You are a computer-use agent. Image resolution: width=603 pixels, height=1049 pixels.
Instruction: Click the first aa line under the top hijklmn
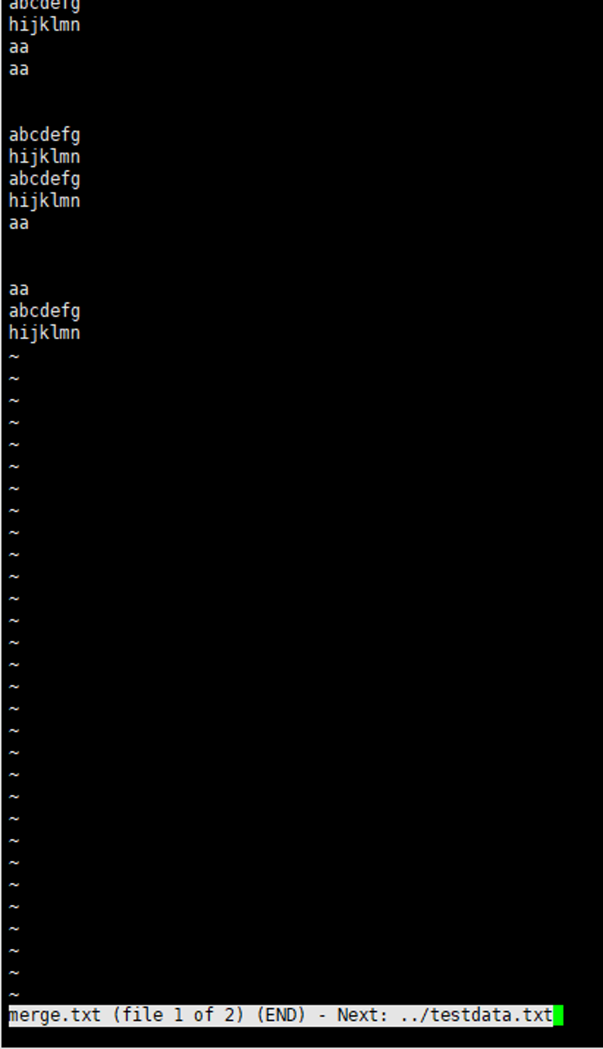(19, 47)
